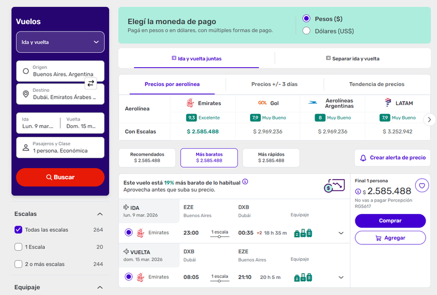The height and width of the screenshot is (295, 437).
Task: Open the Separar ida y vuelta tab
Action: click(352, 59)
